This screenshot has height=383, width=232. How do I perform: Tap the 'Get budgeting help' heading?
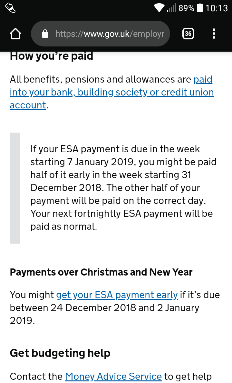click(x=60, y=353)
